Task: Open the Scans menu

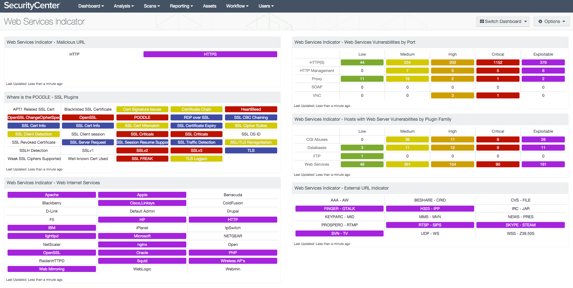Action: [x=152, y=6]
